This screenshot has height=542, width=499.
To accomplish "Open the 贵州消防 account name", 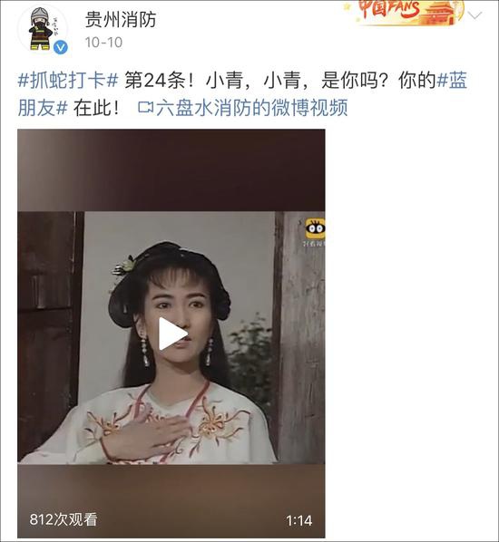I will coord(121,19).
